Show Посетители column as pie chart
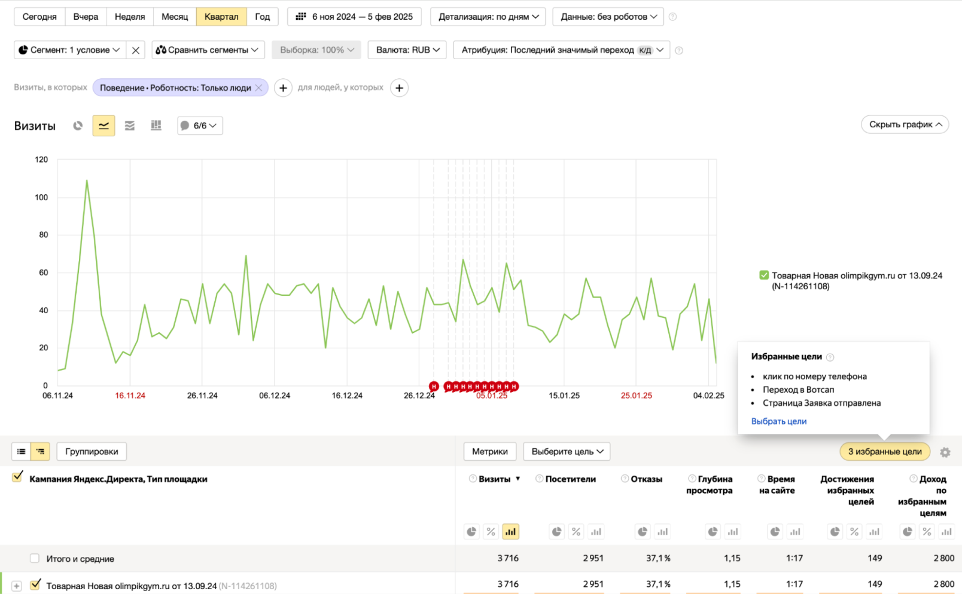This screenshot has height=594, width=962. click(556, 531)
